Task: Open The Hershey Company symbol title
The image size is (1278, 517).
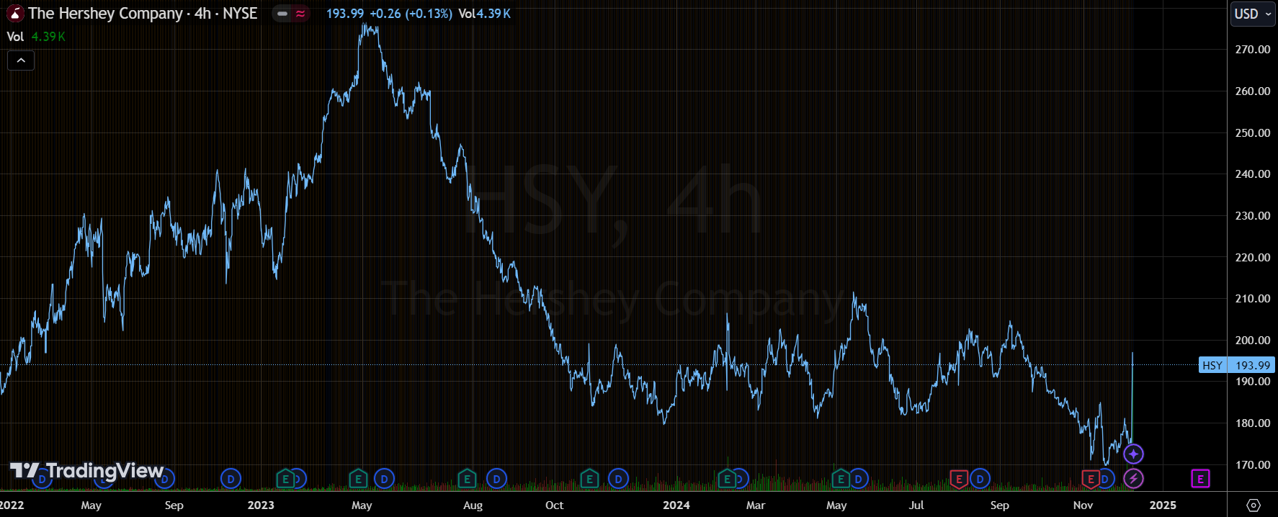Action: tap(143, 13)
